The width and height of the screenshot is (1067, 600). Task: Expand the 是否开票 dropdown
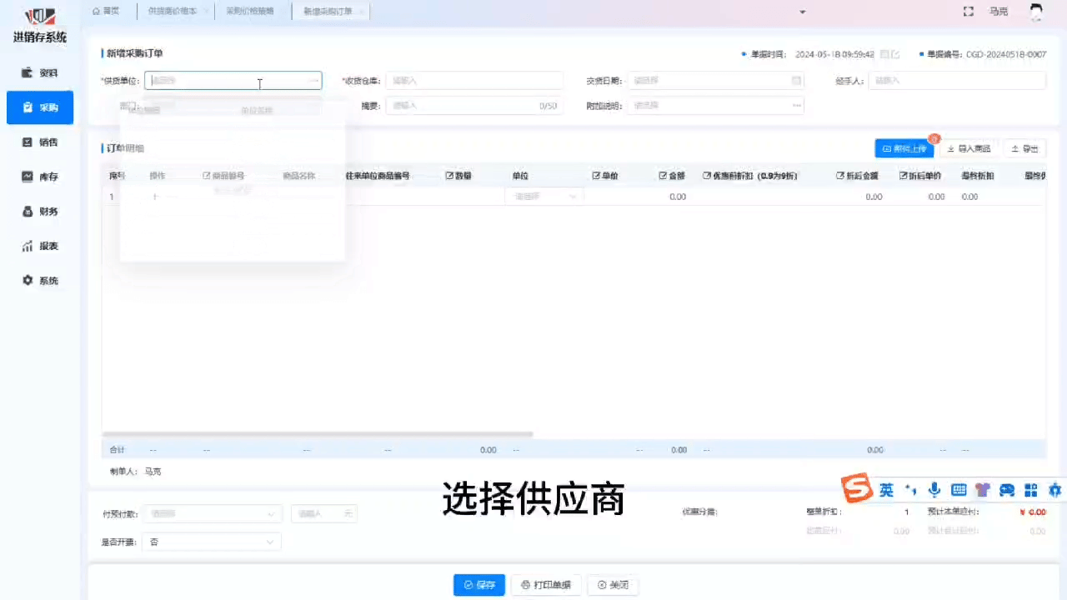212,542
